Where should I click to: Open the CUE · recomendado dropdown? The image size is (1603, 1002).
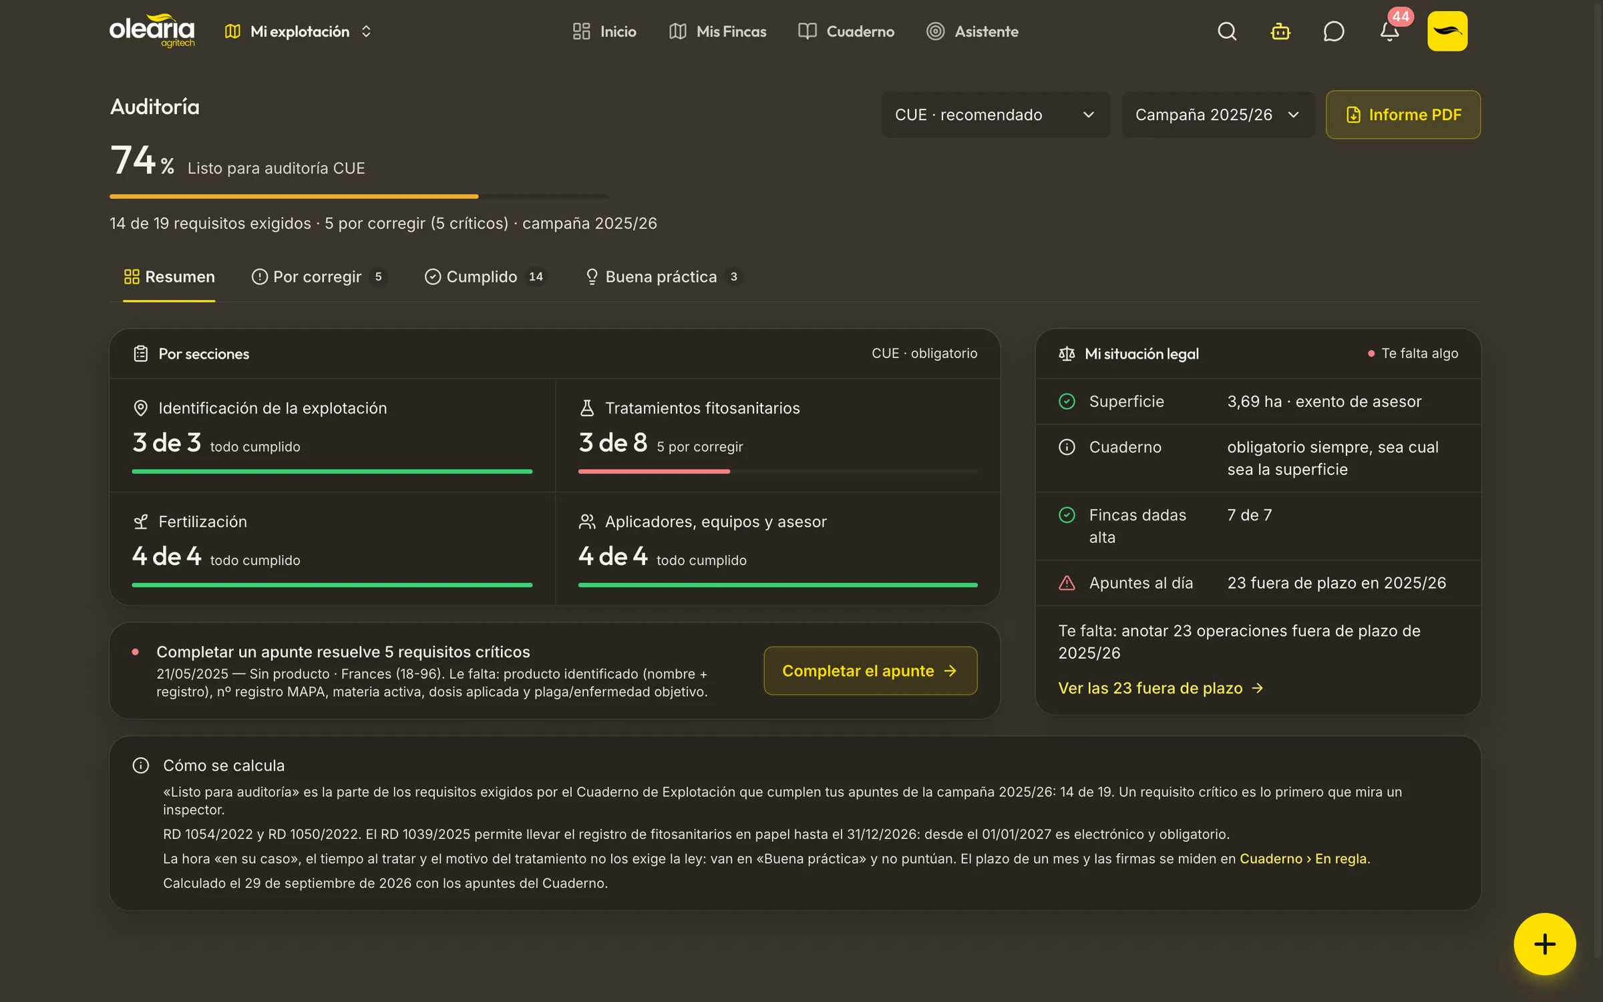995,115
